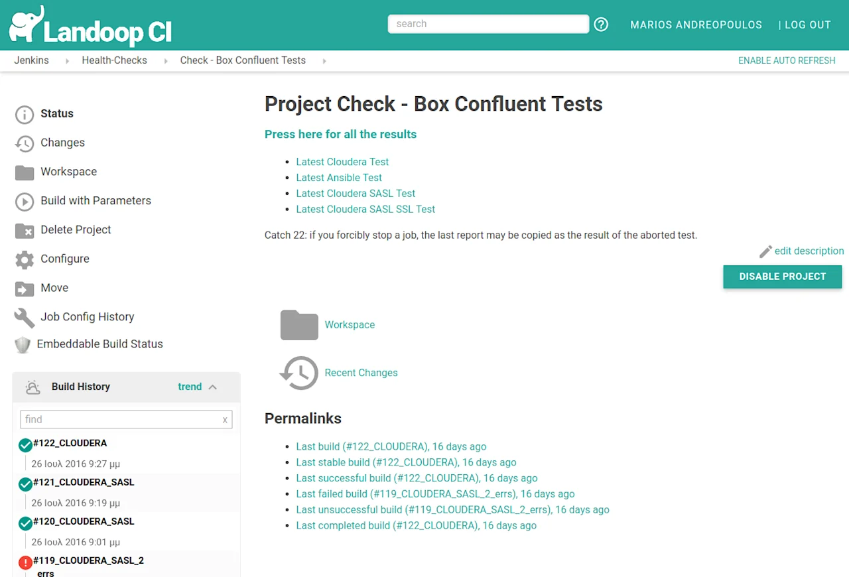Open Last build permalink
Image resolution: width=849 pixels, height=577 pixels.
point(391,447)
